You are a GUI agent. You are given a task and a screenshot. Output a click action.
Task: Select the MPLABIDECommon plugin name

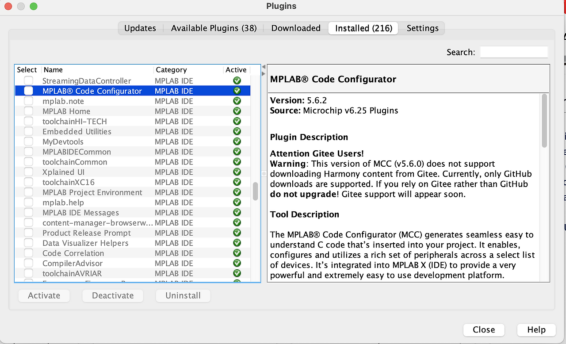pyautogui.click(x=76, y=152)
